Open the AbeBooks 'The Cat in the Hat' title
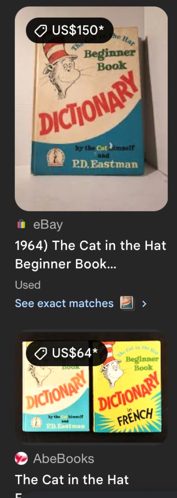Viewport: 177px width, 498px height. click(x=72, y=479)
